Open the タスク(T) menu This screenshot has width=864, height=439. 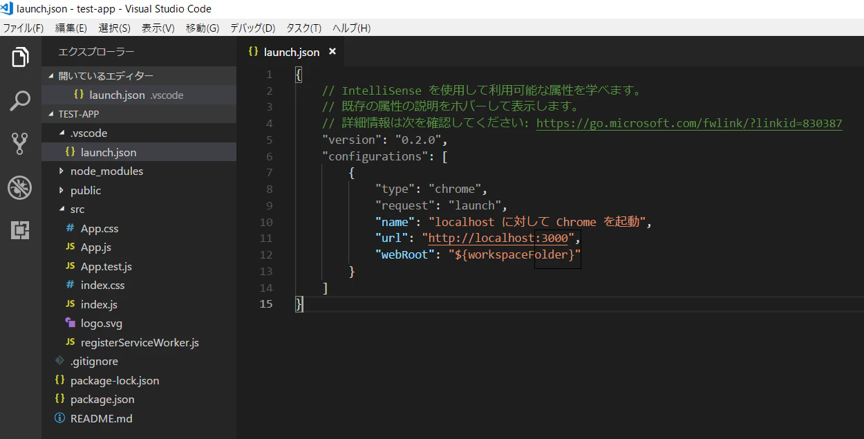[x=304, y=28]
